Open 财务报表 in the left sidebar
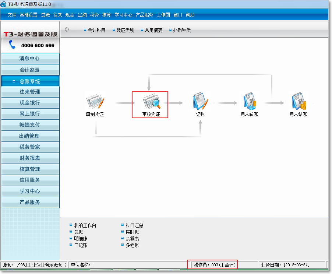 [30, 158]
